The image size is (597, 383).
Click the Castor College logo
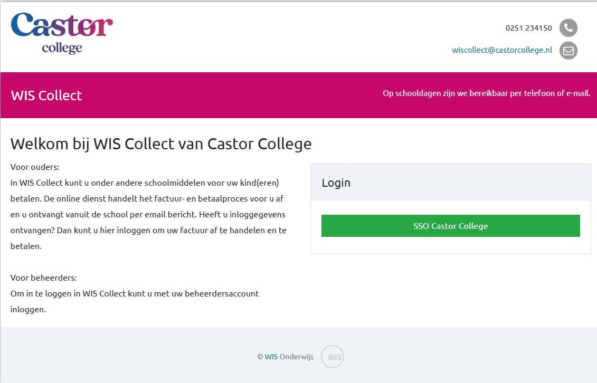click(62, 33)
